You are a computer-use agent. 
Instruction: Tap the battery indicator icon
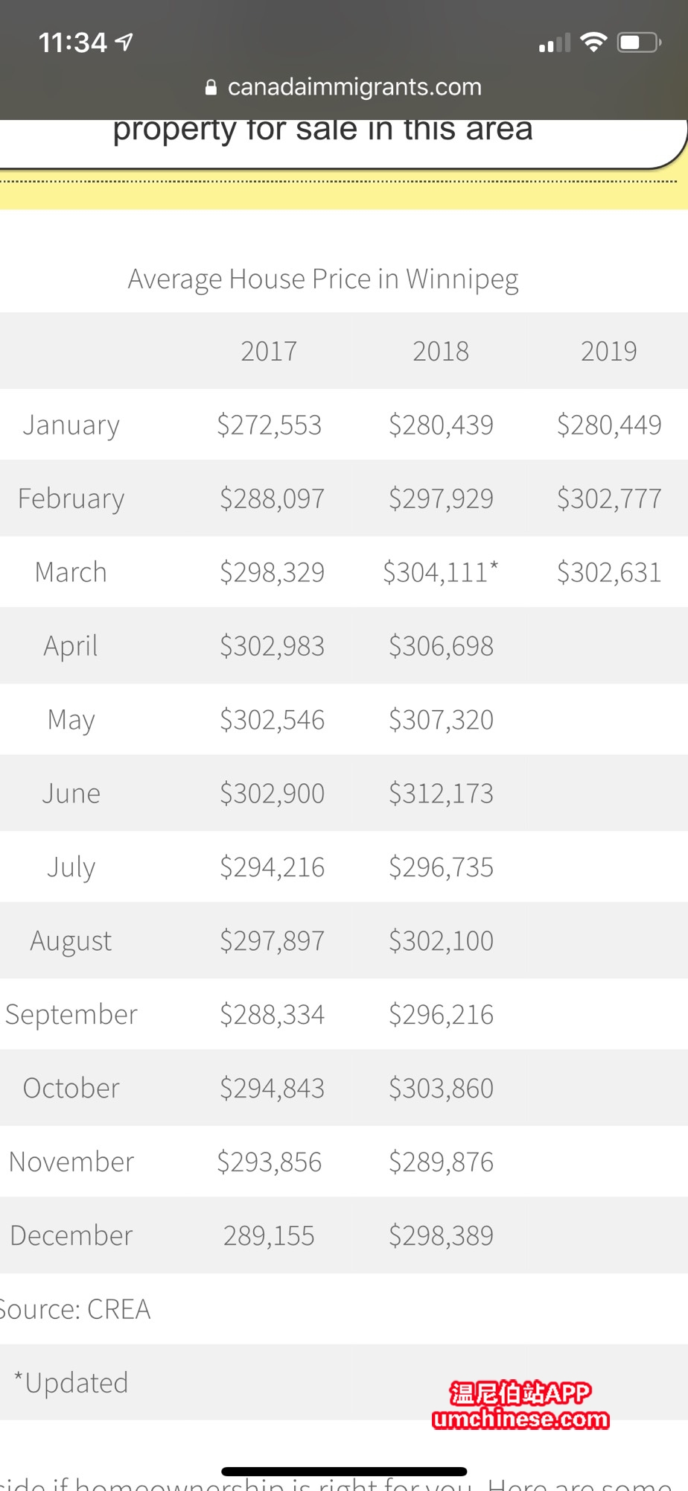coord(638,42)
